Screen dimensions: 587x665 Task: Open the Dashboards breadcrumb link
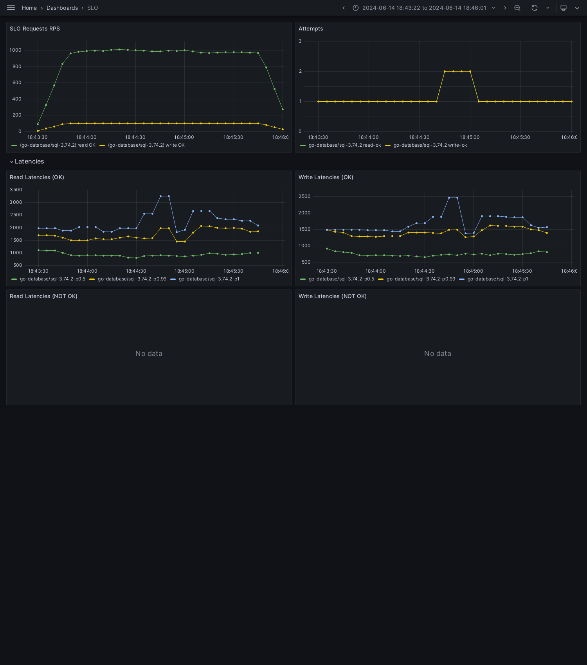click(x=62, y=8)
